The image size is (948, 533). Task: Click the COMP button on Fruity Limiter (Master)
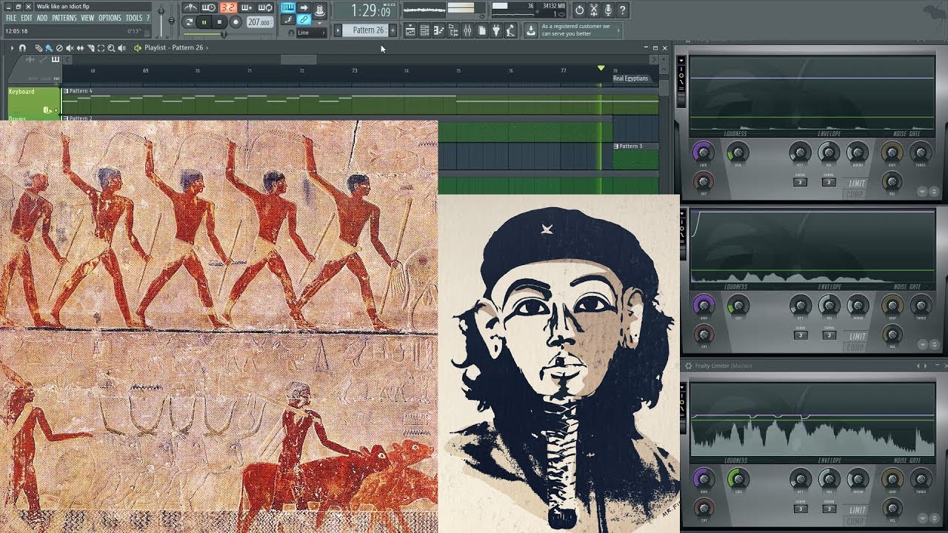pyautogui.click(x=855, y=520)
